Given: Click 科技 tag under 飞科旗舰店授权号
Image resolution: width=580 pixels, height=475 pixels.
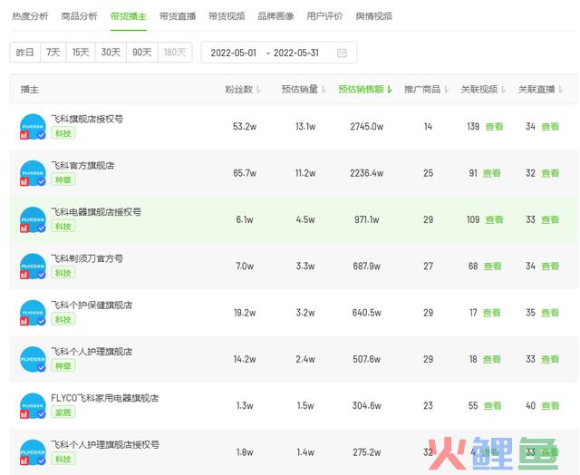Looking at the screenshot, I should [x=63, y=133].
